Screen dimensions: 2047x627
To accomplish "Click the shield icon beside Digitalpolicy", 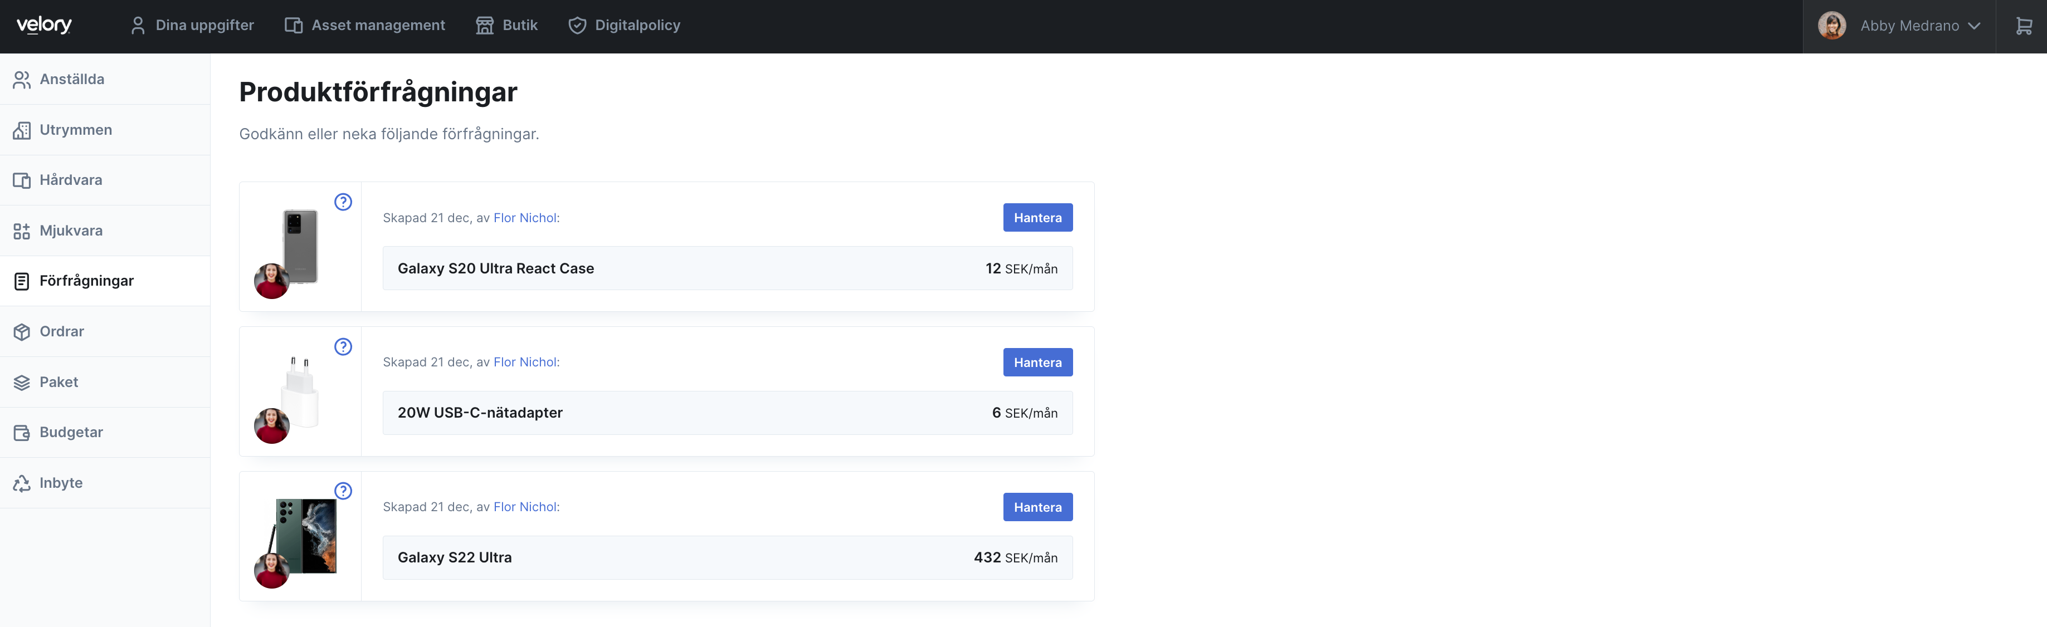I will pyautogui.click(x=578, y=26).
